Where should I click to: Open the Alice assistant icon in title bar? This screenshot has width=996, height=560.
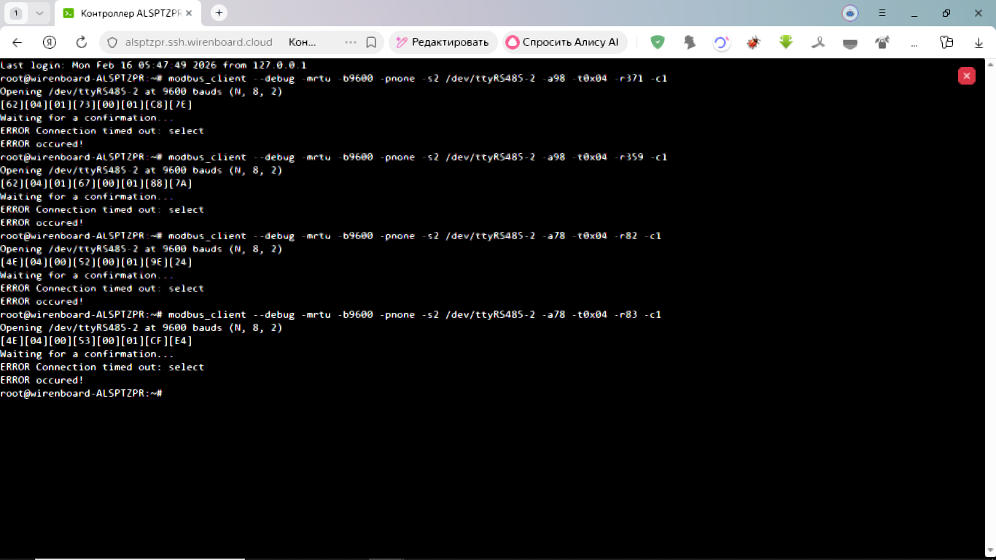(x=850, y=13)
